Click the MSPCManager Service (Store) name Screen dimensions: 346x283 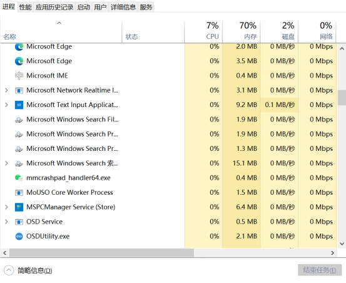tap(71, 207)
